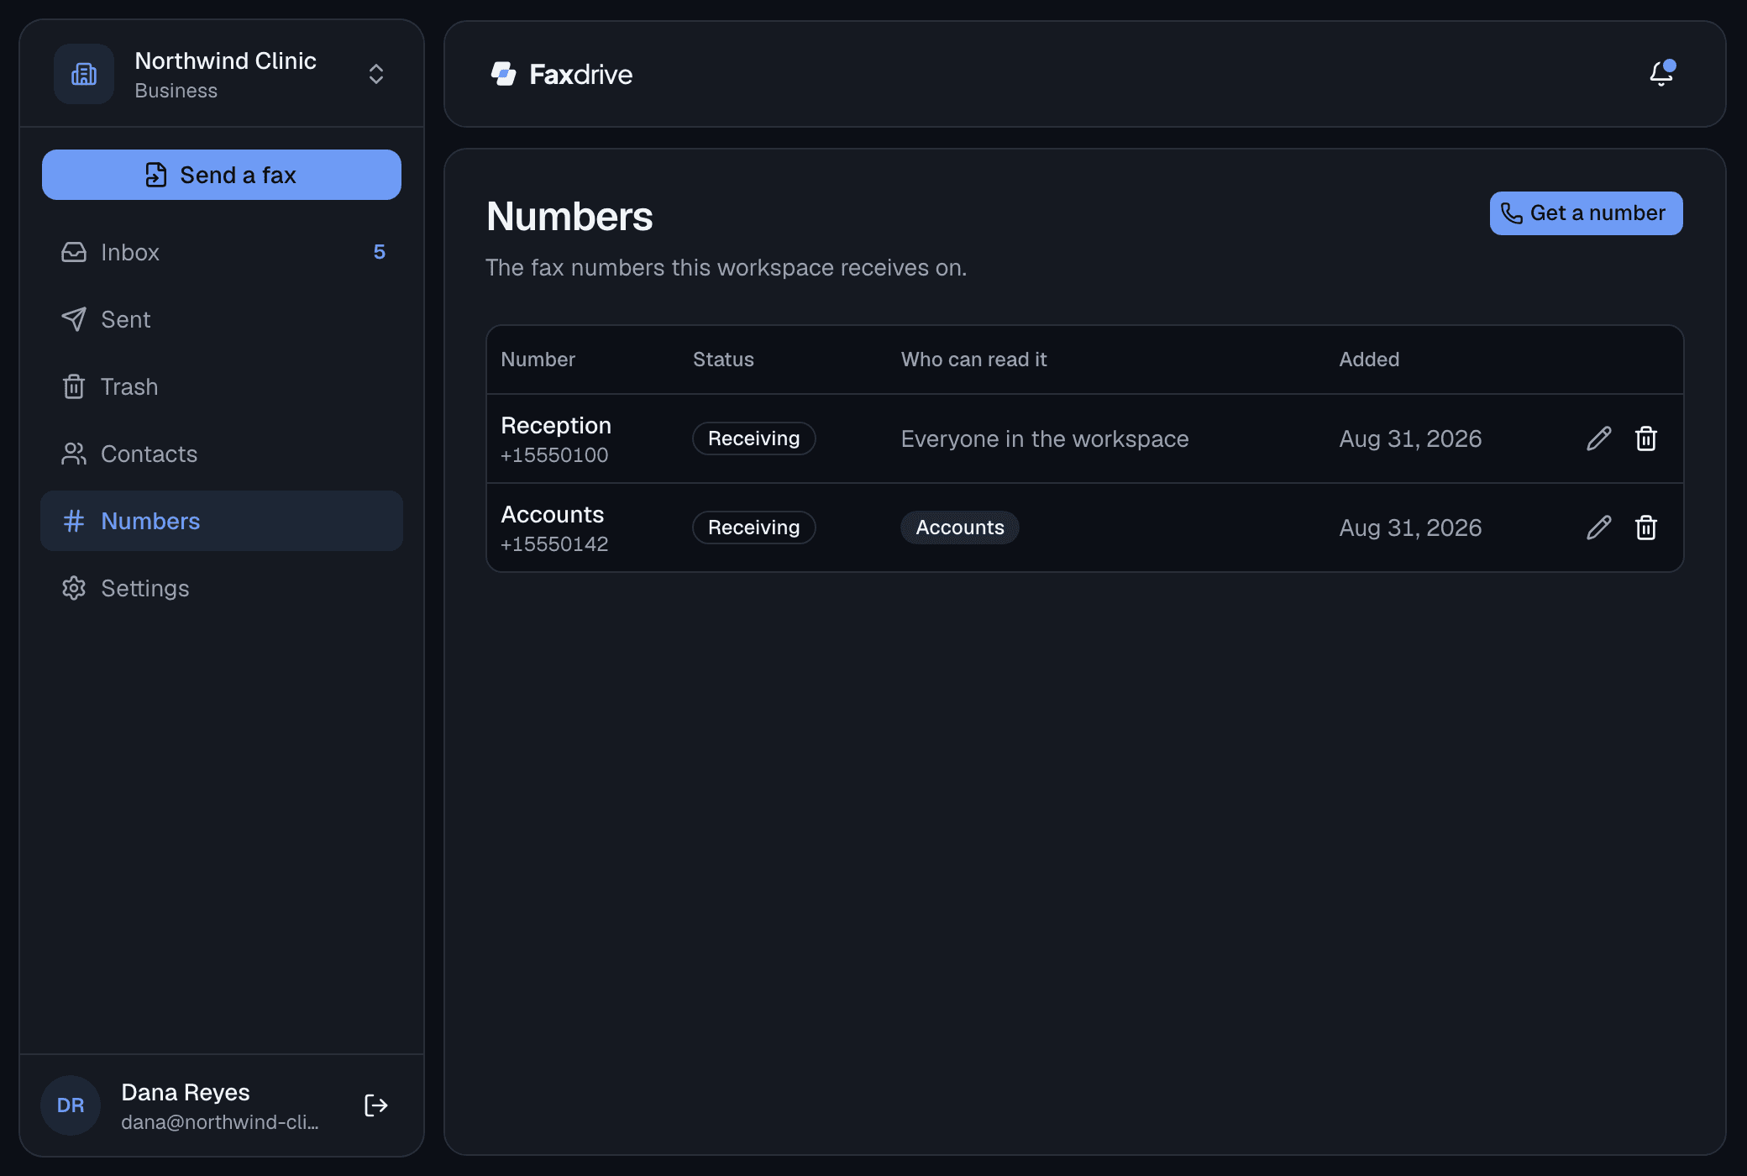Open the Contacts page
Viewport: 1747px width, 1176px height.
[222, 454]
